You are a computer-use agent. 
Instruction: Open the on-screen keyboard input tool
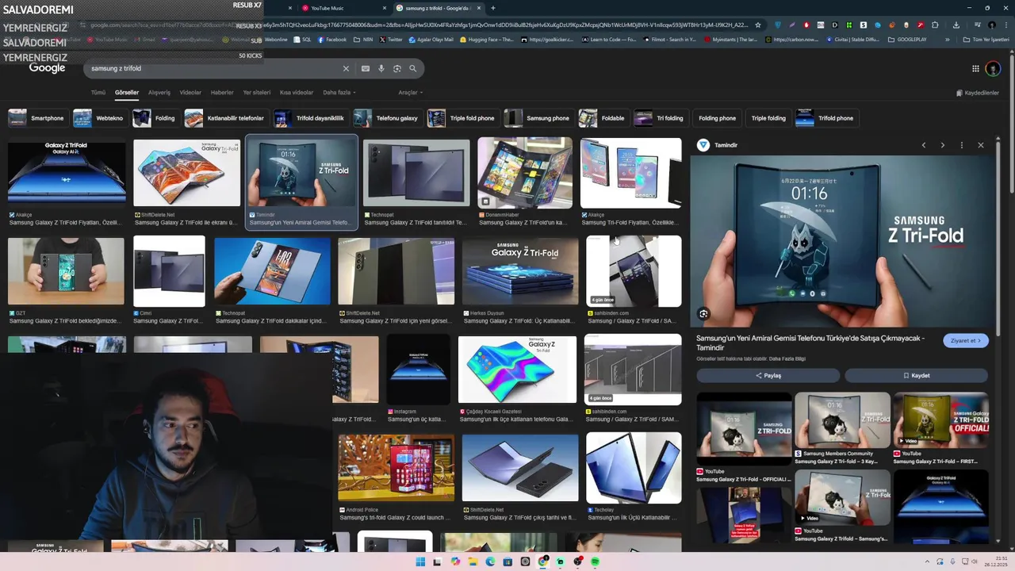coord(366,68)
